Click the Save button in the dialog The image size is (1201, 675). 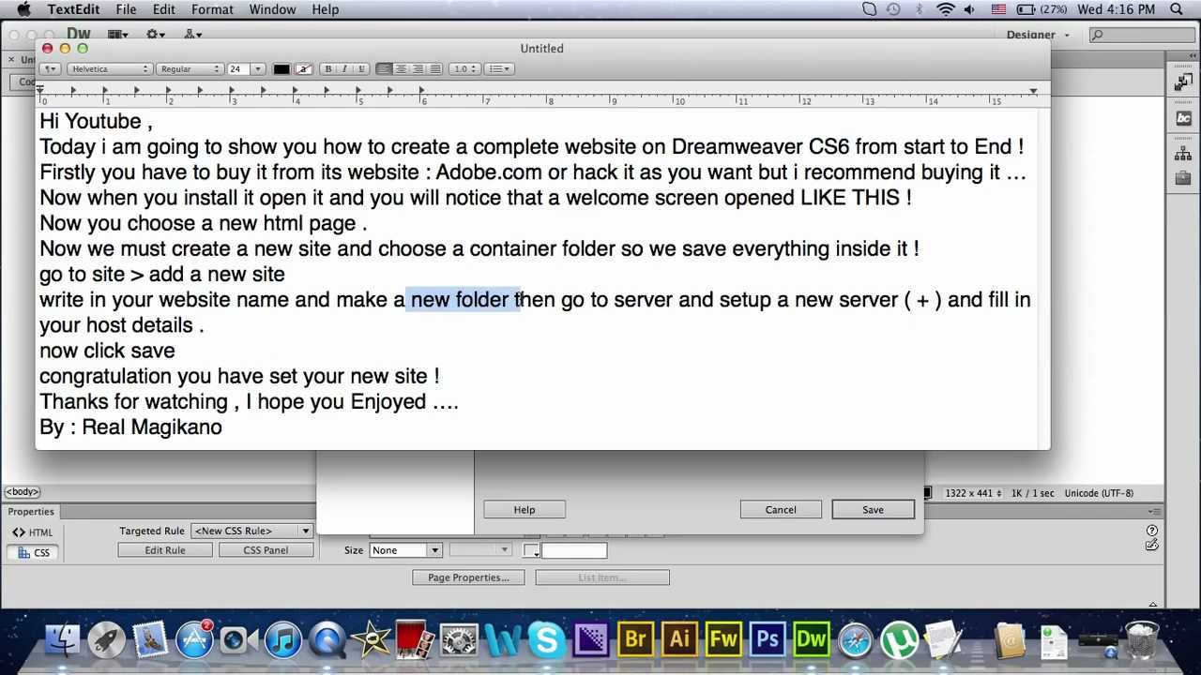click(873, 509)
